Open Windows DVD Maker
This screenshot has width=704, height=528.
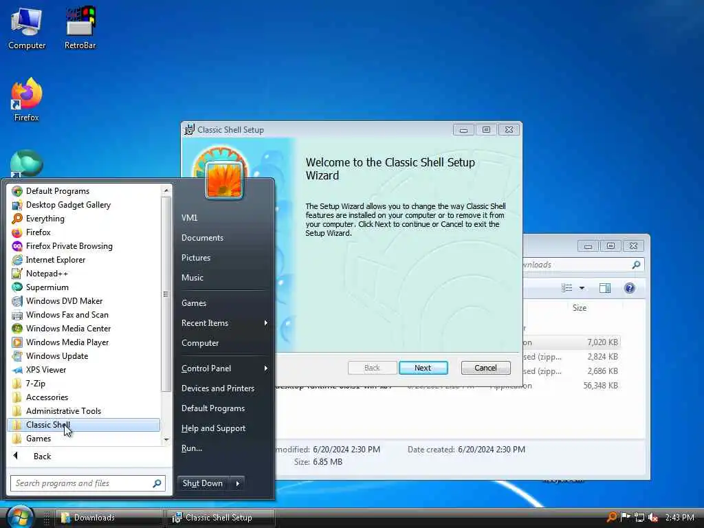64,301
